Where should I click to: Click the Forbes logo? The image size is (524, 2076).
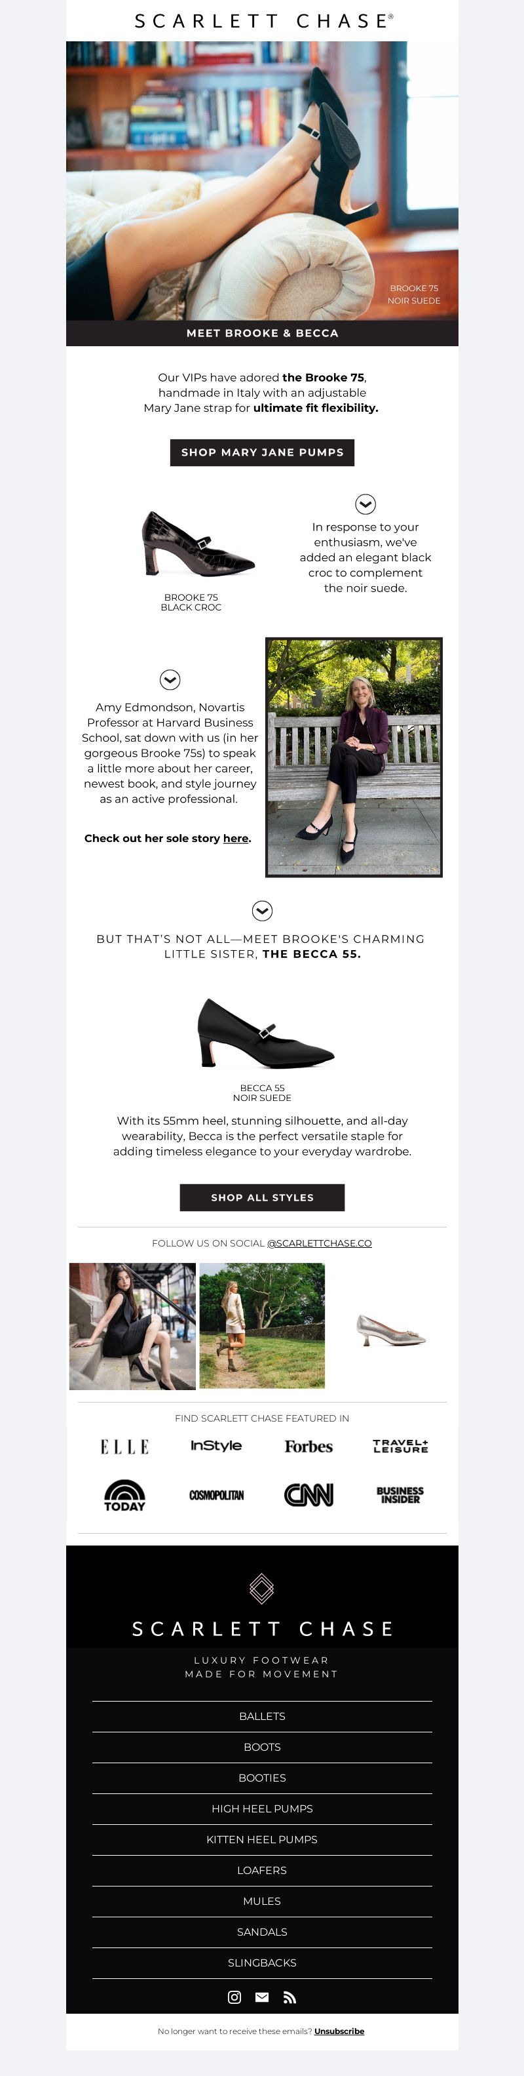click(x=309, y=1447)
